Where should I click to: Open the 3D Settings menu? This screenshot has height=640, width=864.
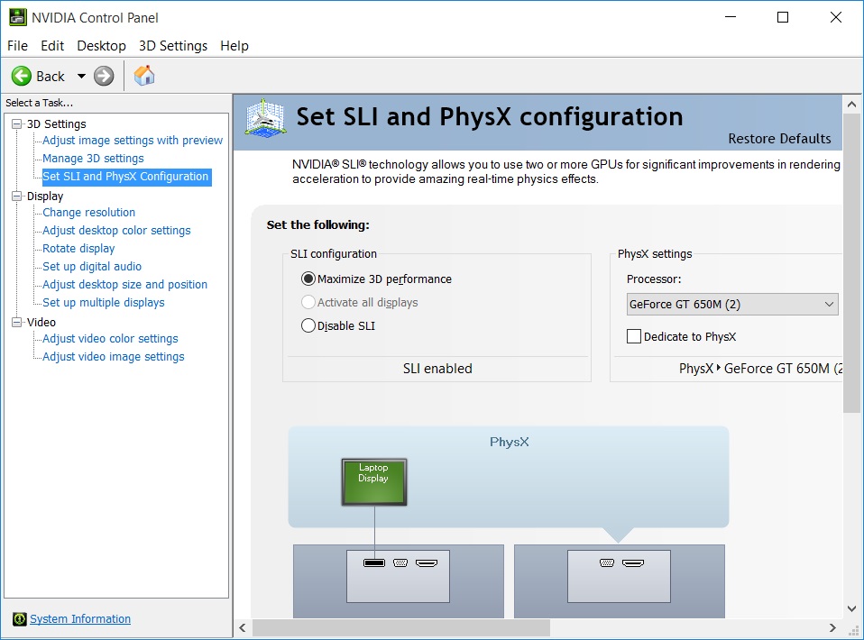173,46
